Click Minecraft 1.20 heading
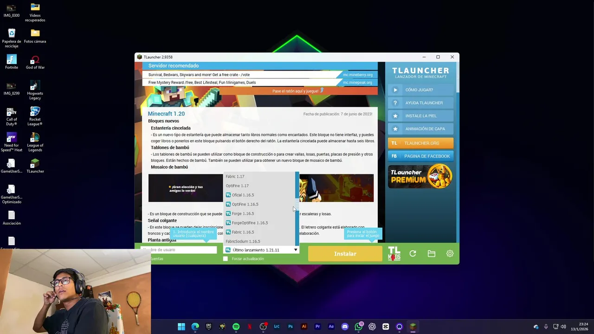 166,114
